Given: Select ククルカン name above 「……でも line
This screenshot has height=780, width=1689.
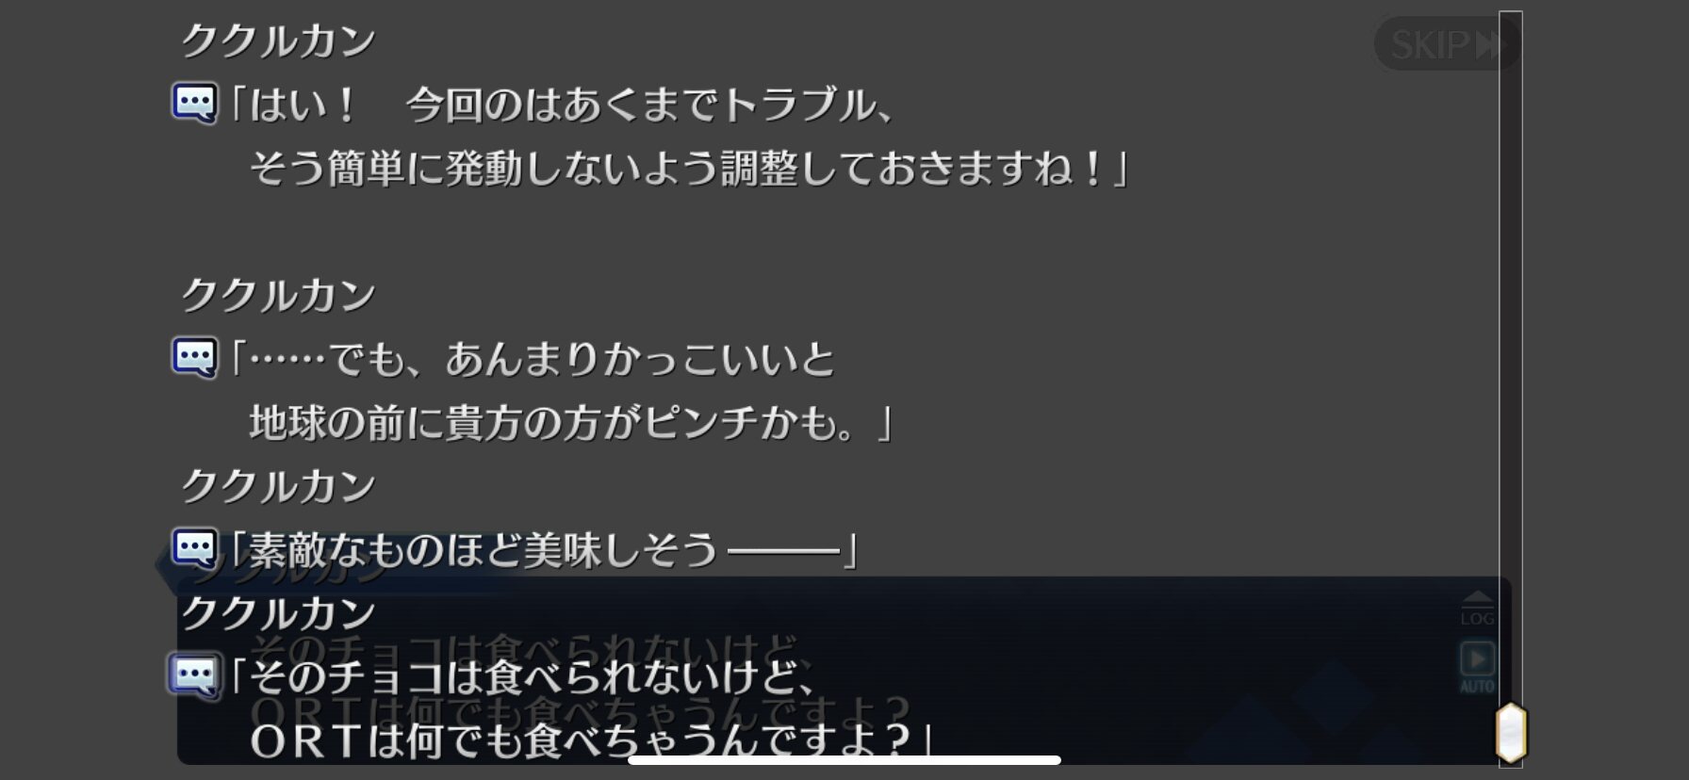Looking at the screenshot, I should 279,296.
